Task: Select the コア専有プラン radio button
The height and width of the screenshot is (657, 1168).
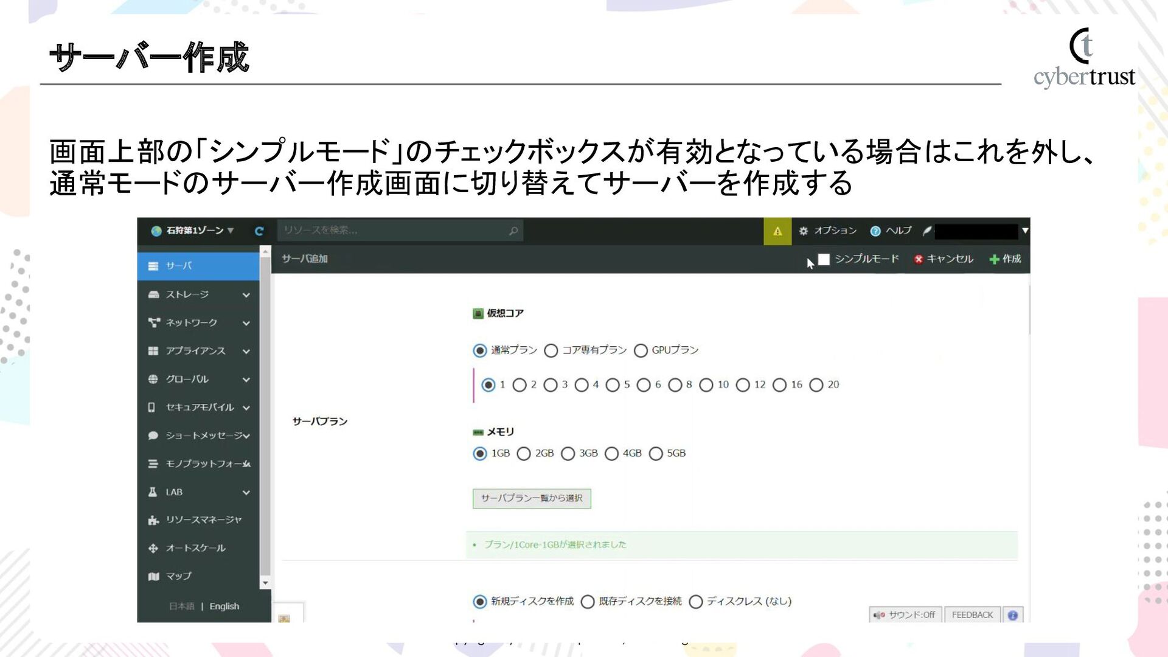Action: [551, 350]
